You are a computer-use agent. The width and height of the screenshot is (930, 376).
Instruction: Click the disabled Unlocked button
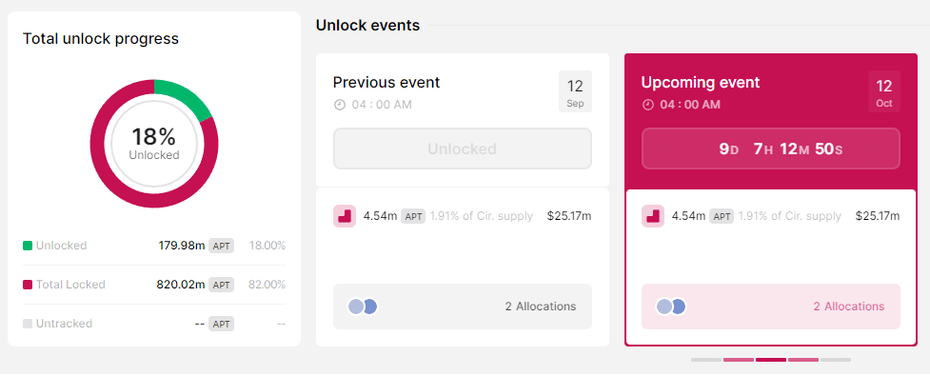click(462, 148)
